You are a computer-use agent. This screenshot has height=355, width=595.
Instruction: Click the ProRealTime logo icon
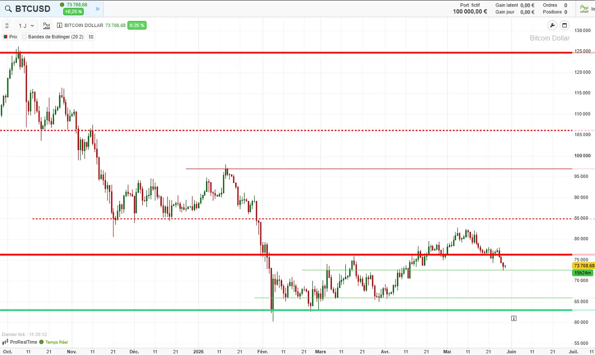6,342
